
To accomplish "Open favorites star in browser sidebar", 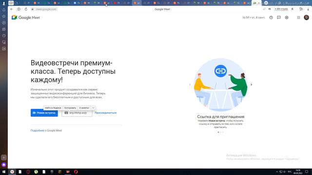I will click(x=4, y=16).
